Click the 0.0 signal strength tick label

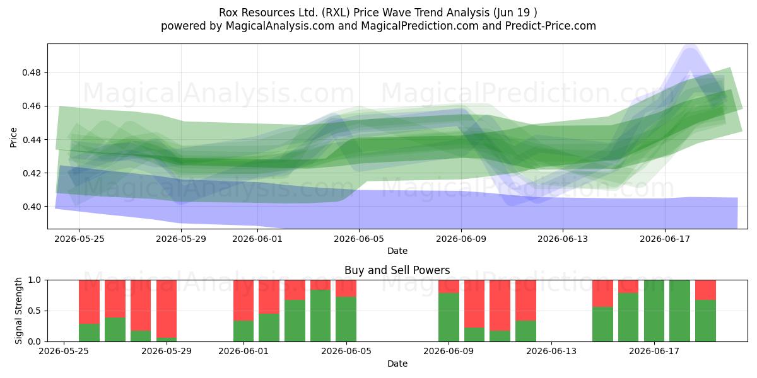tap(35, 341)
